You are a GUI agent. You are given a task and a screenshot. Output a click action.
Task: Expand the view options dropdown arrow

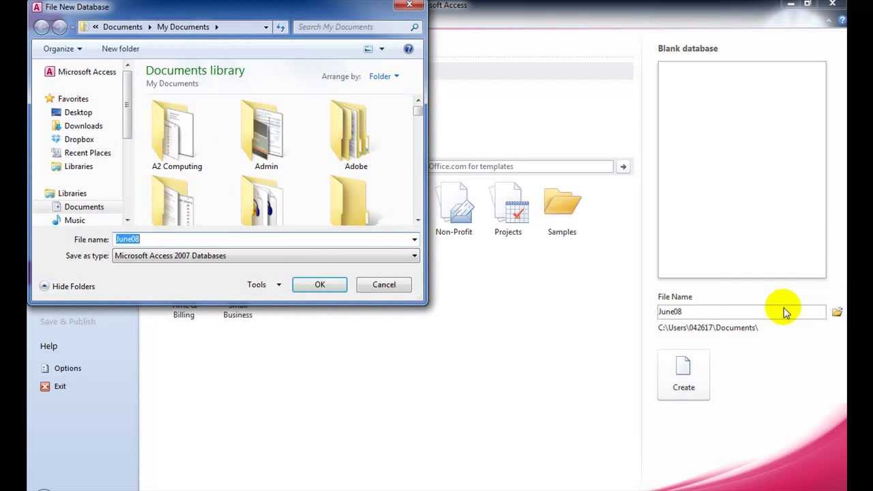(381, 48)
